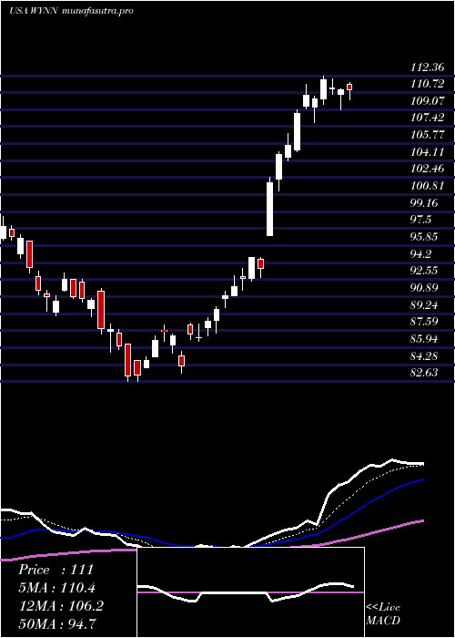Screen dimensions: 455x638
Task: Select the 107.42 price axis label
Action: (x=428, y=118)
